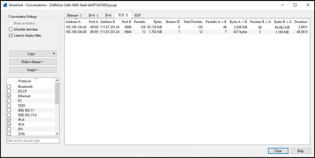Open Help for the Conversations dialog
The height and width of the screenshot is (158, 315).
tap(301, 151)
